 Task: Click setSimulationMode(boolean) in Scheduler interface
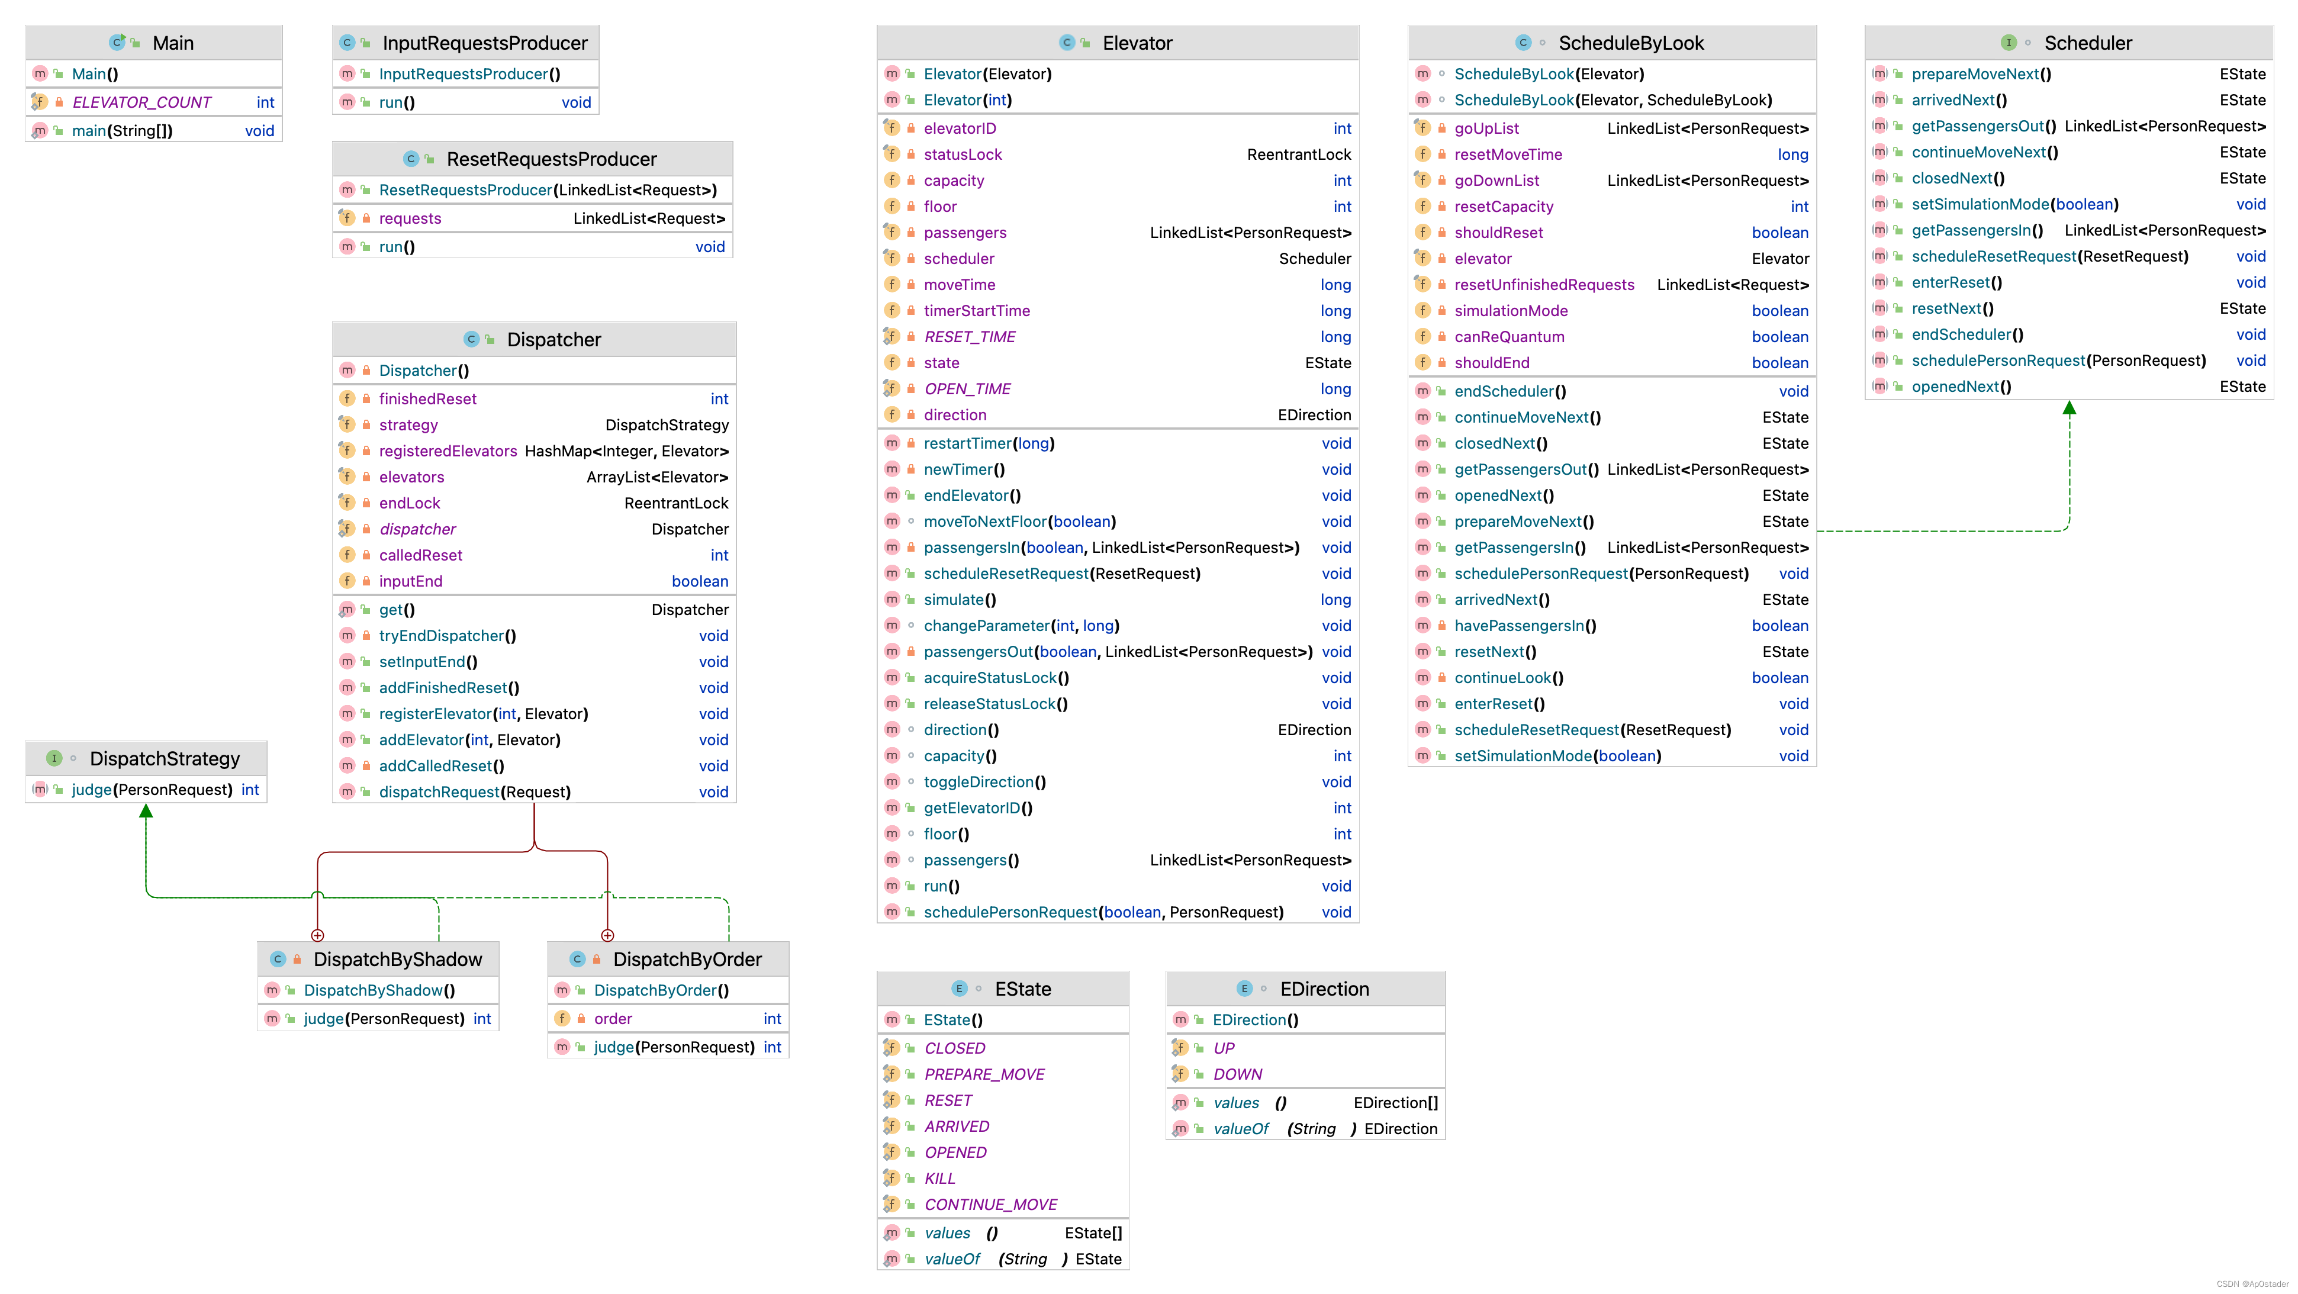2069,204
